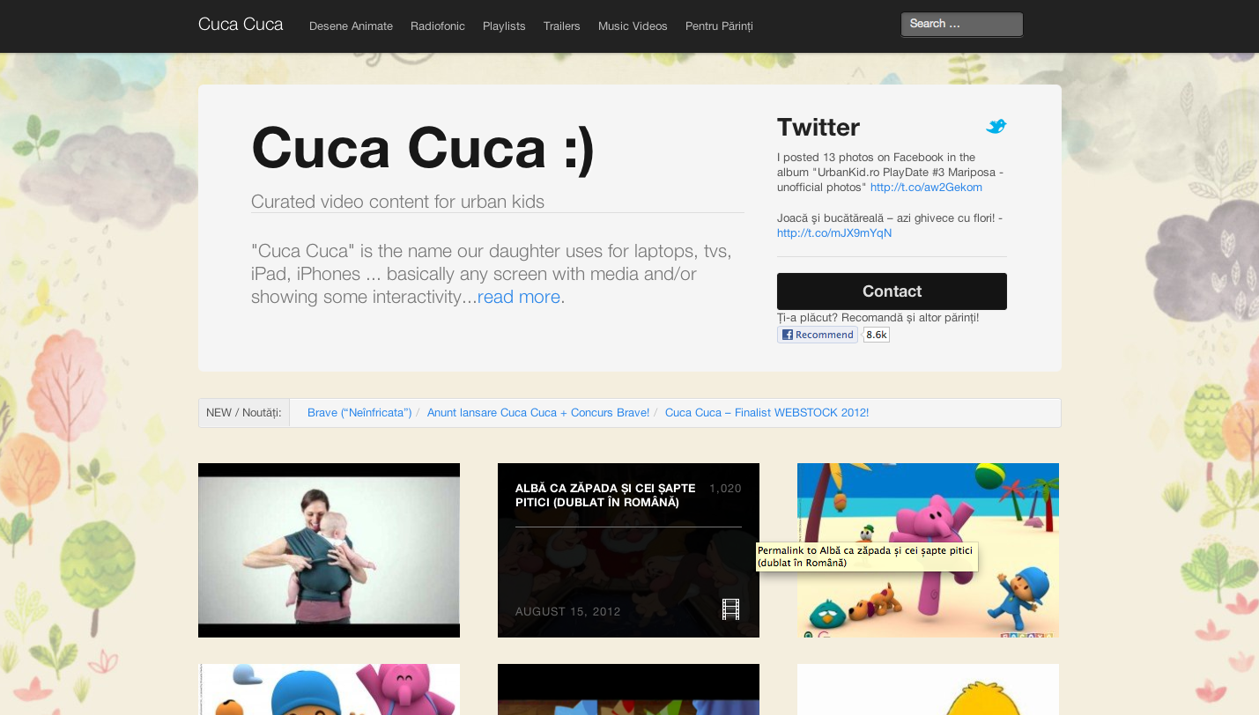
Task: Click the Twitter bird icon
Action: pyautogui.click(x=996, y=127)
